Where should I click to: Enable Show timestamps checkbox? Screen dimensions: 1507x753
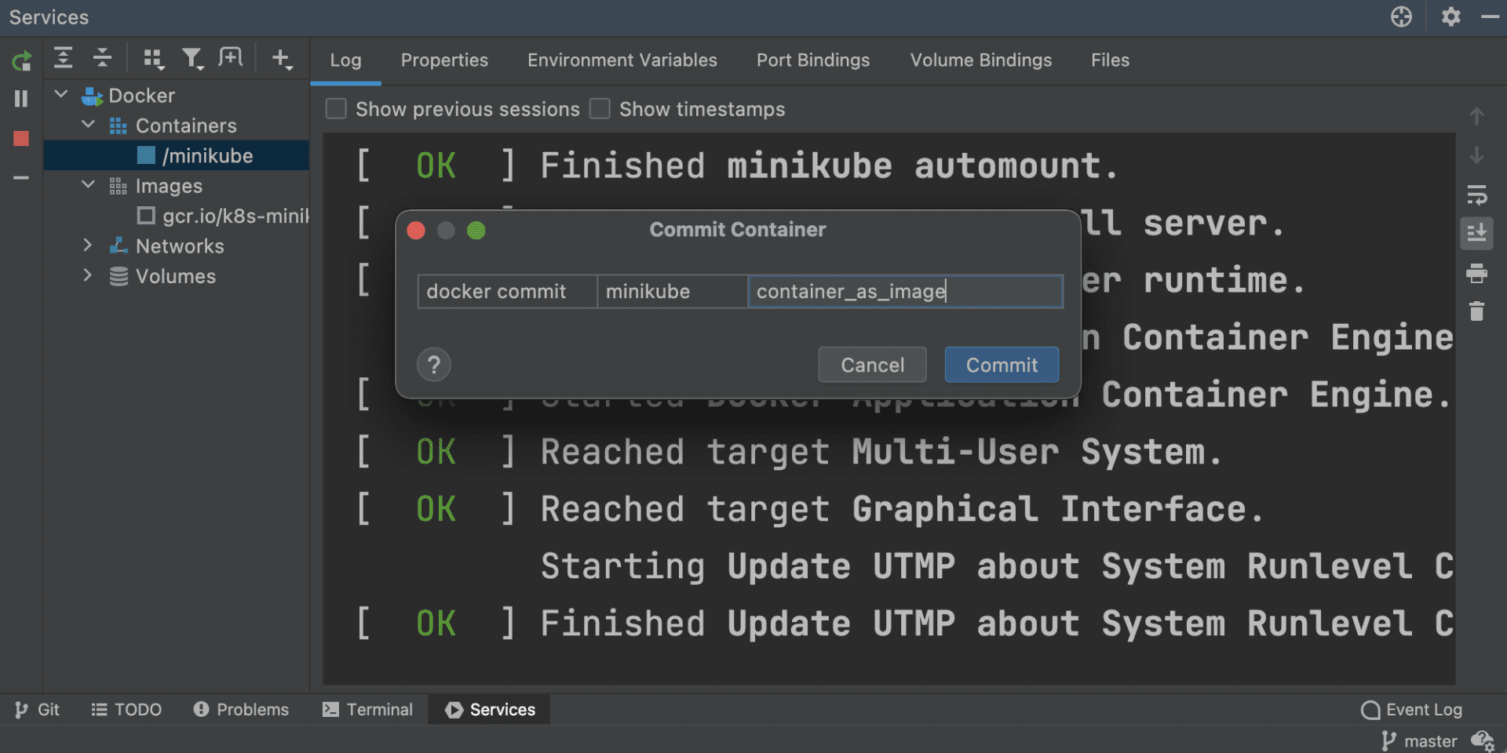click(600, 108)
